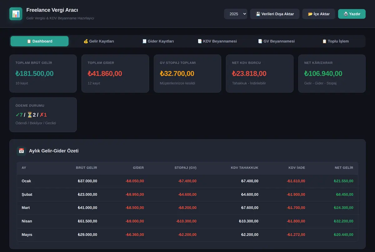Click the "12 kayıt" text under Toplam Gider
The width and height of the screenshot is (375, 252).
point(94,83)
